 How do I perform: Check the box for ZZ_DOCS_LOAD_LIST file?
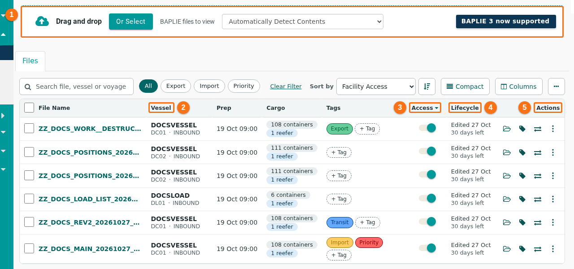pyautogui.click(x=29, y=199)
